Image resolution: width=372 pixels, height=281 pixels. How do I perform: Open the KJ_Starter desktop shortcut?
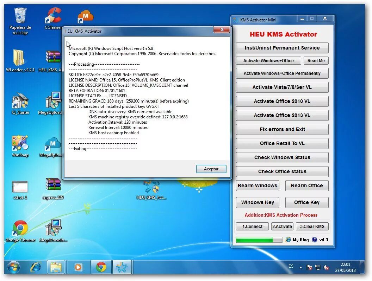coord(20,103)
